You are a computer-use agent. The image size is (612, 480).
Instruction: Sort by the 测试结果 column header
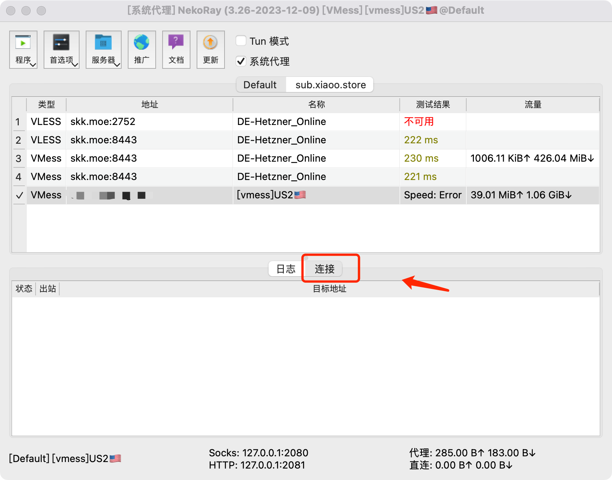pyautogui.click(x=433, y=105)
